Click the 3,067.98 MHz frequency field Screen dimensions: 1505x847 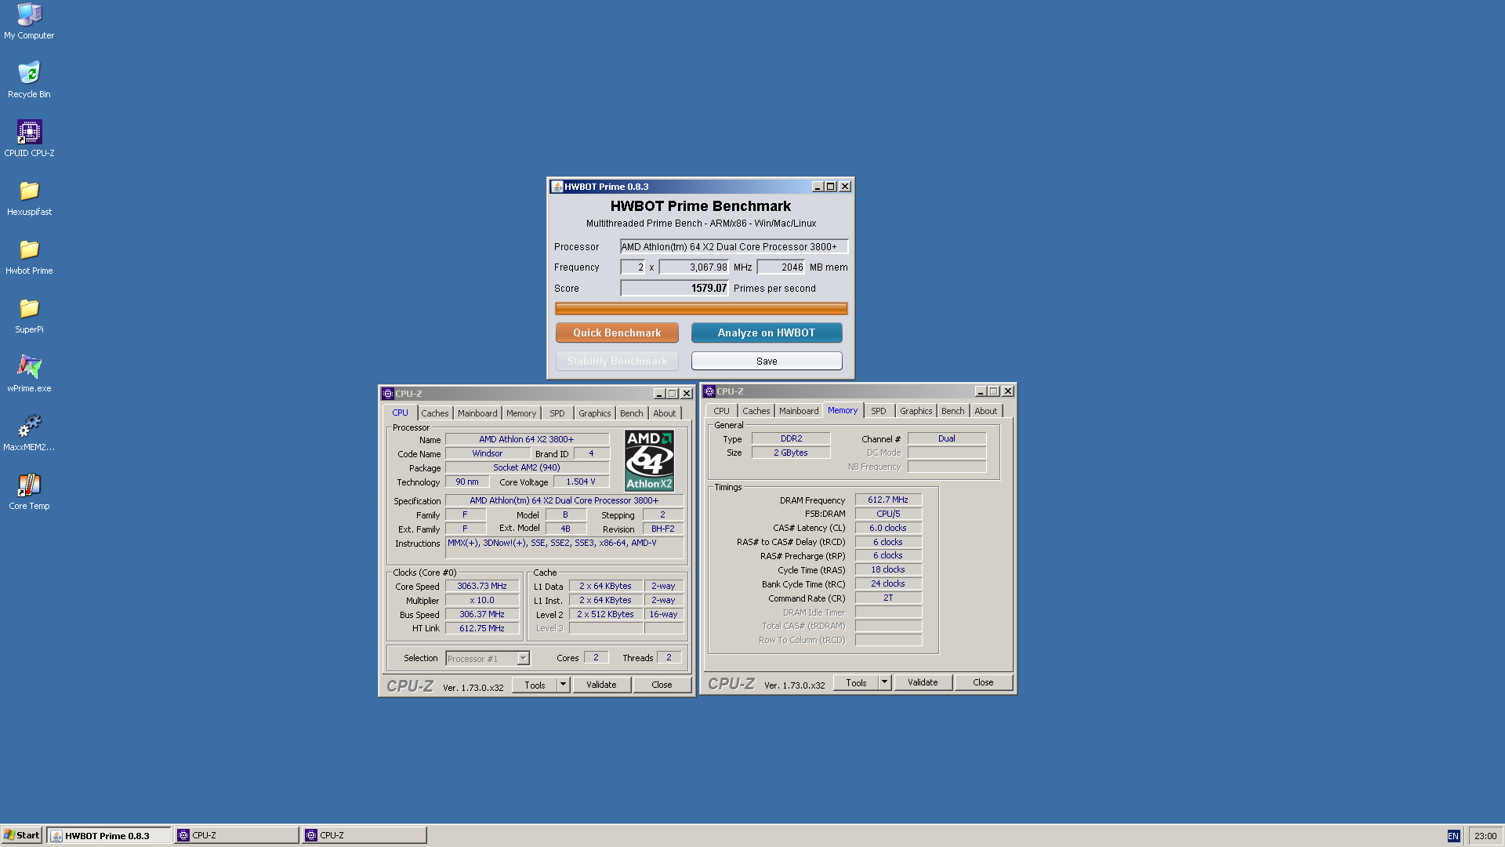click(x=694, y=267)
